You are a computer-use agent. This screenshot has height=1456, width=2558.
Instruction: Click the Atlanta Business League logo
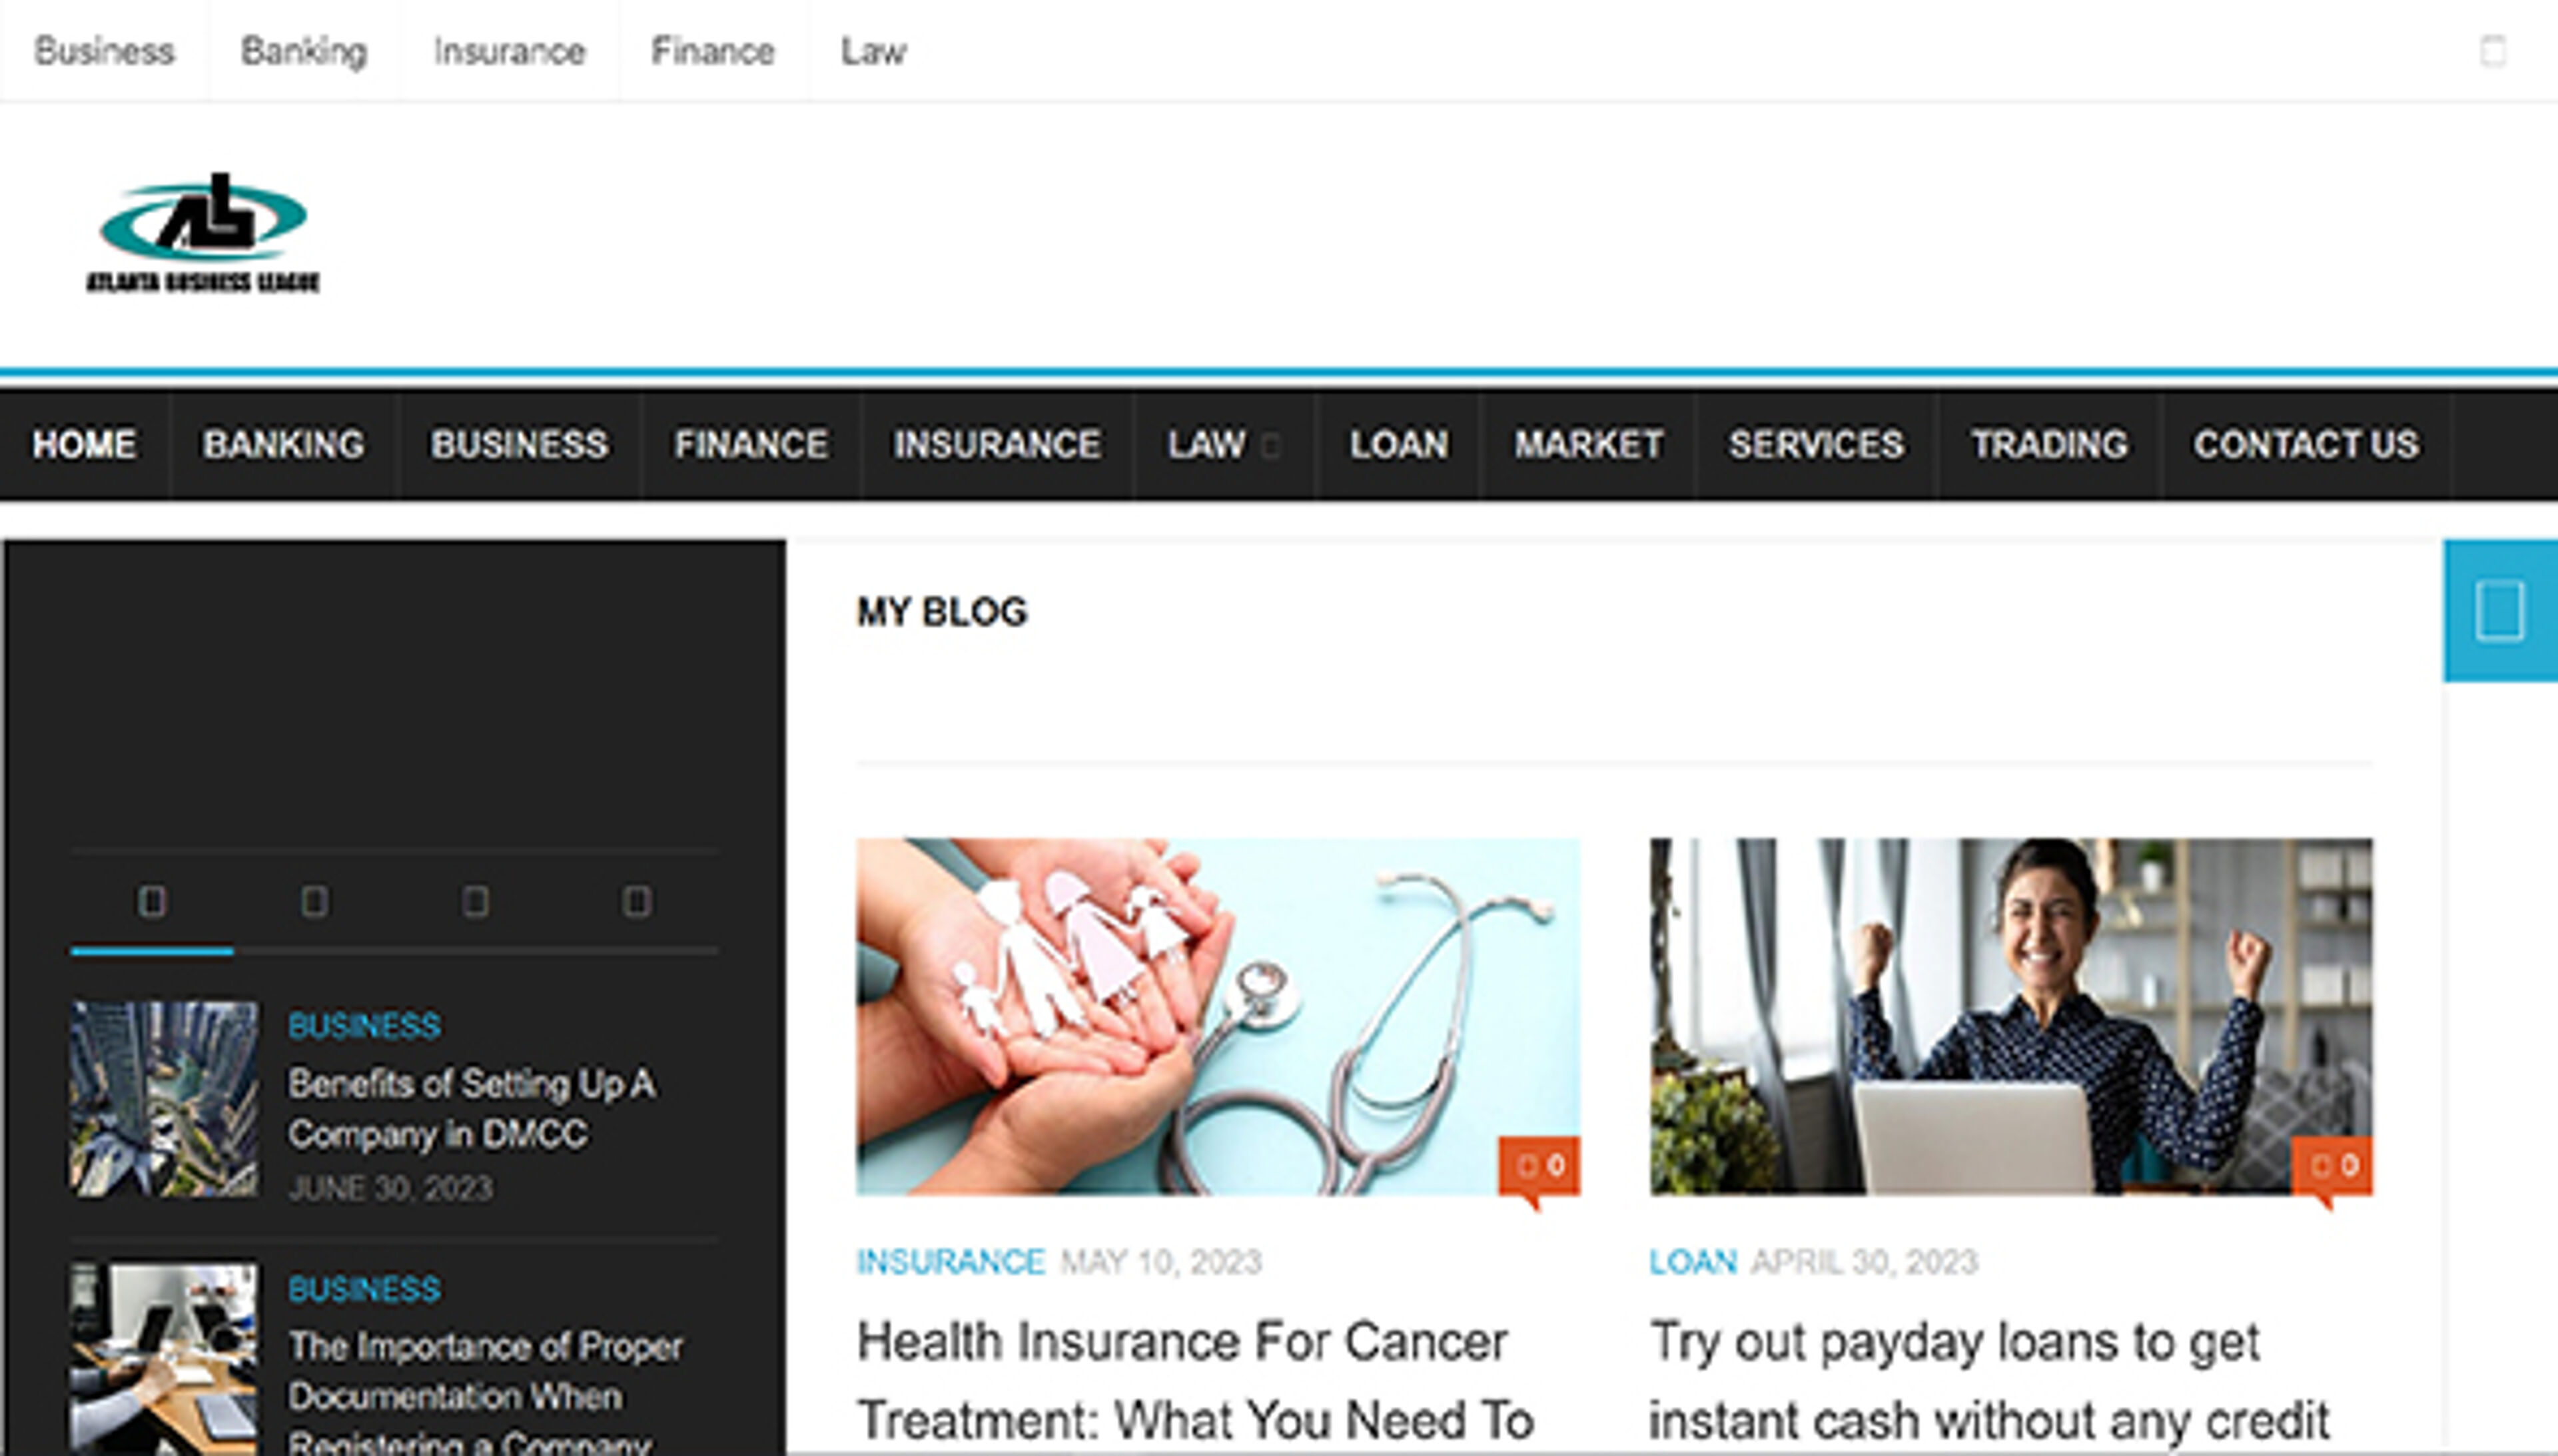204,232
